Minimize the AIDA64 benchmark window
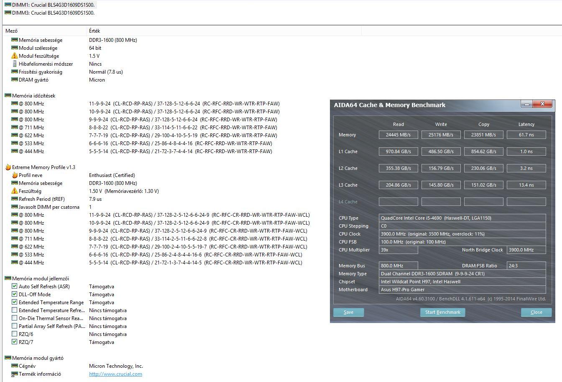562x382 pixels. [527, 104]
